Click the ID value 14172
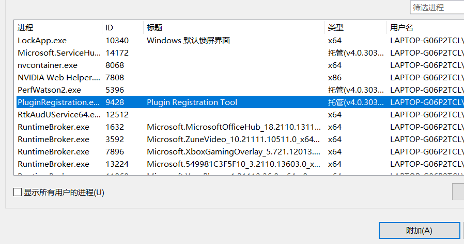Screen dimensions: 464x244 (117, 53)
